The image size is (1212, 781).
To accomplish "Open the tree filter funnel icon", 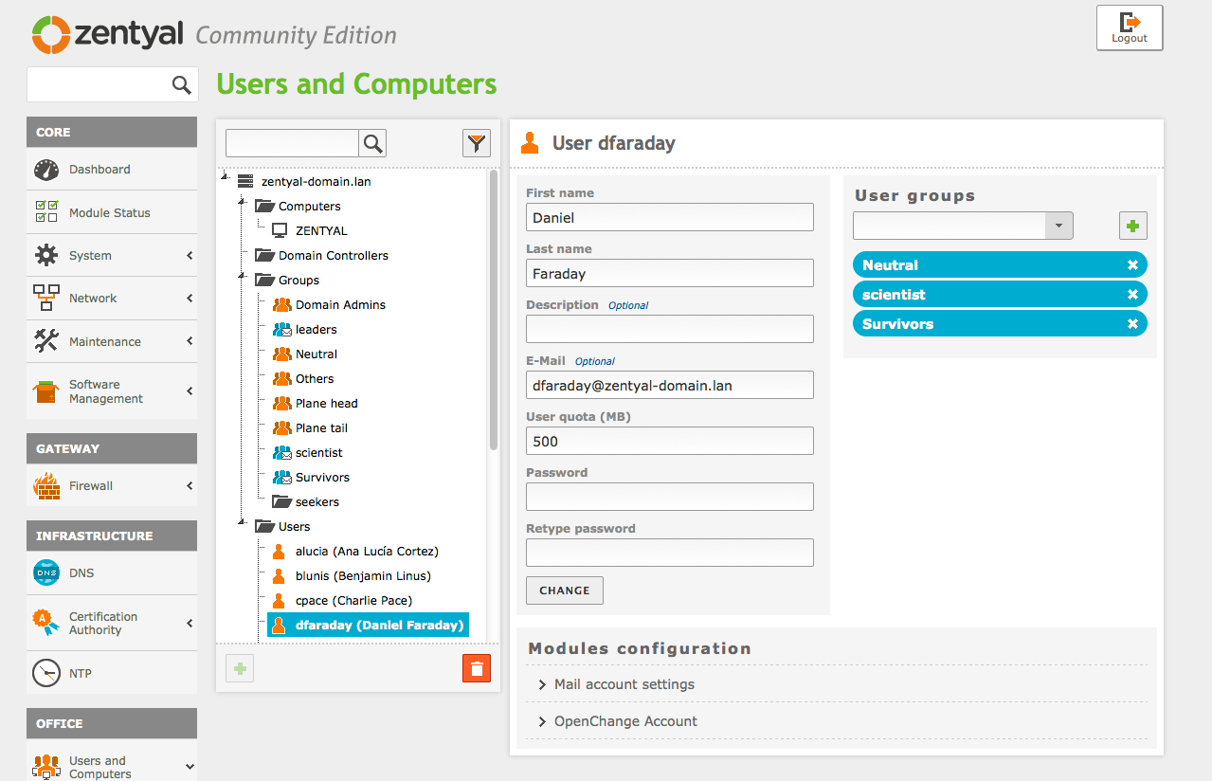I will pyautogui.click(x=477, y=143).
